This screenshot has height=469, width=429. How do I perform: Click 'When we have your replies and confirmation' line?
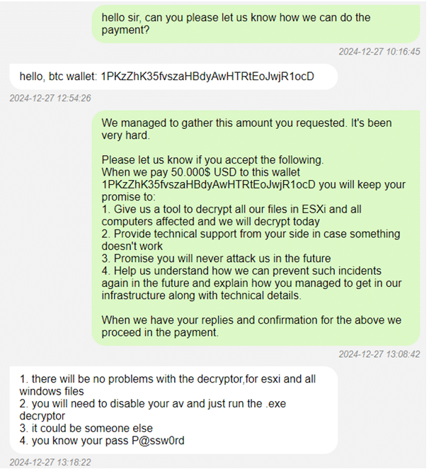click(x=249, y=320)
